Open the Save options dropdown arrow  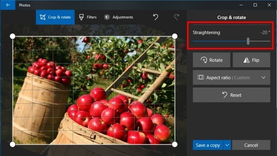[x=227, y=145]
